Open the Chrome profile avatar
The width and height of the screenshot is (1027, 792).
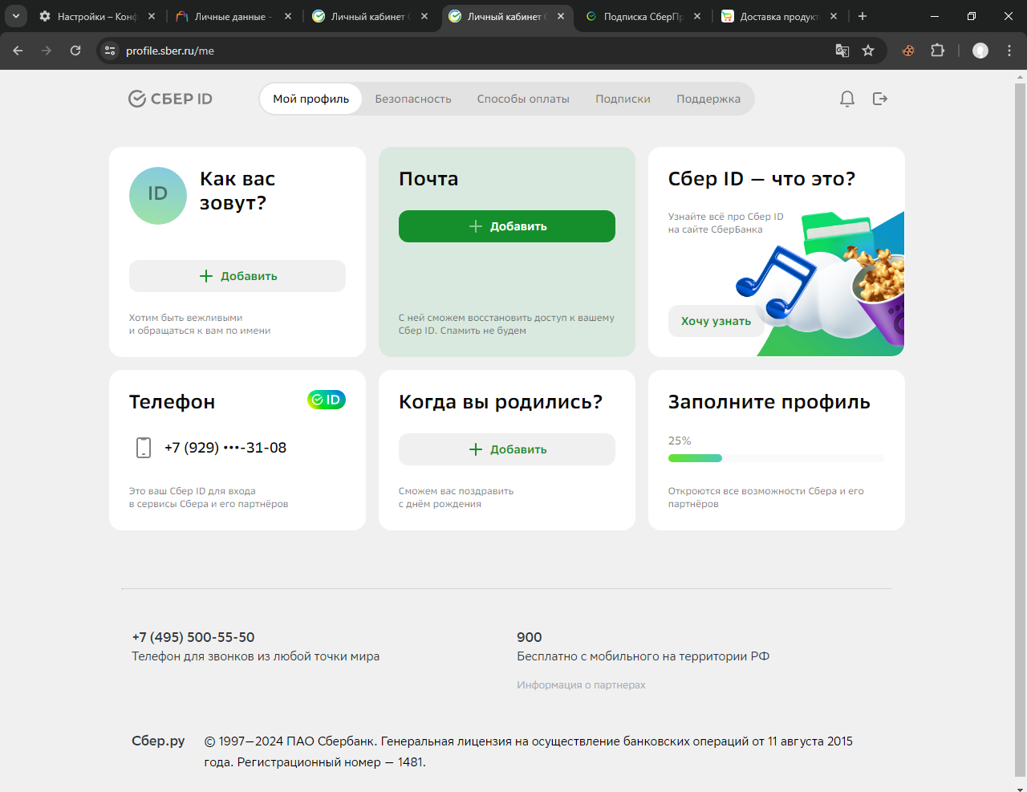click(980, 51)
